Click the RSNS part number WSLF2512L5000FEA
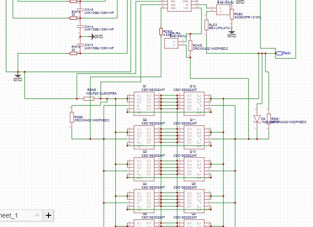Image resolution: width=313 pixels, height=227 pixels. point(101,94)
